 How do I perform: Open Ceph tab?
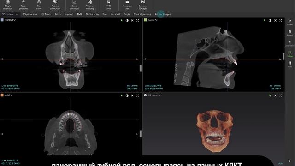coord(127,14)
